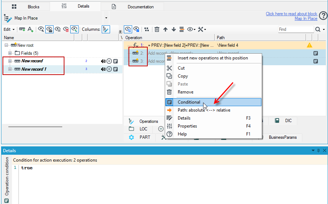Select Path: absolute <--> relative menu entry

[213, 110]
